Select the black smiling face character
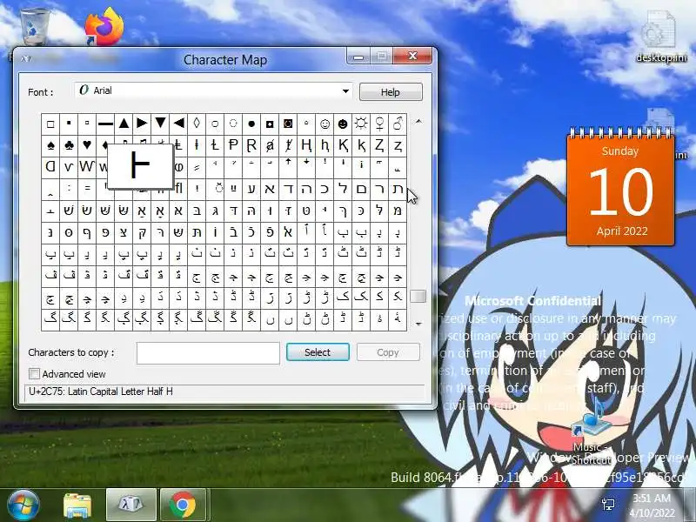This screenshot has width=696, height=522. tap(343, 124)
